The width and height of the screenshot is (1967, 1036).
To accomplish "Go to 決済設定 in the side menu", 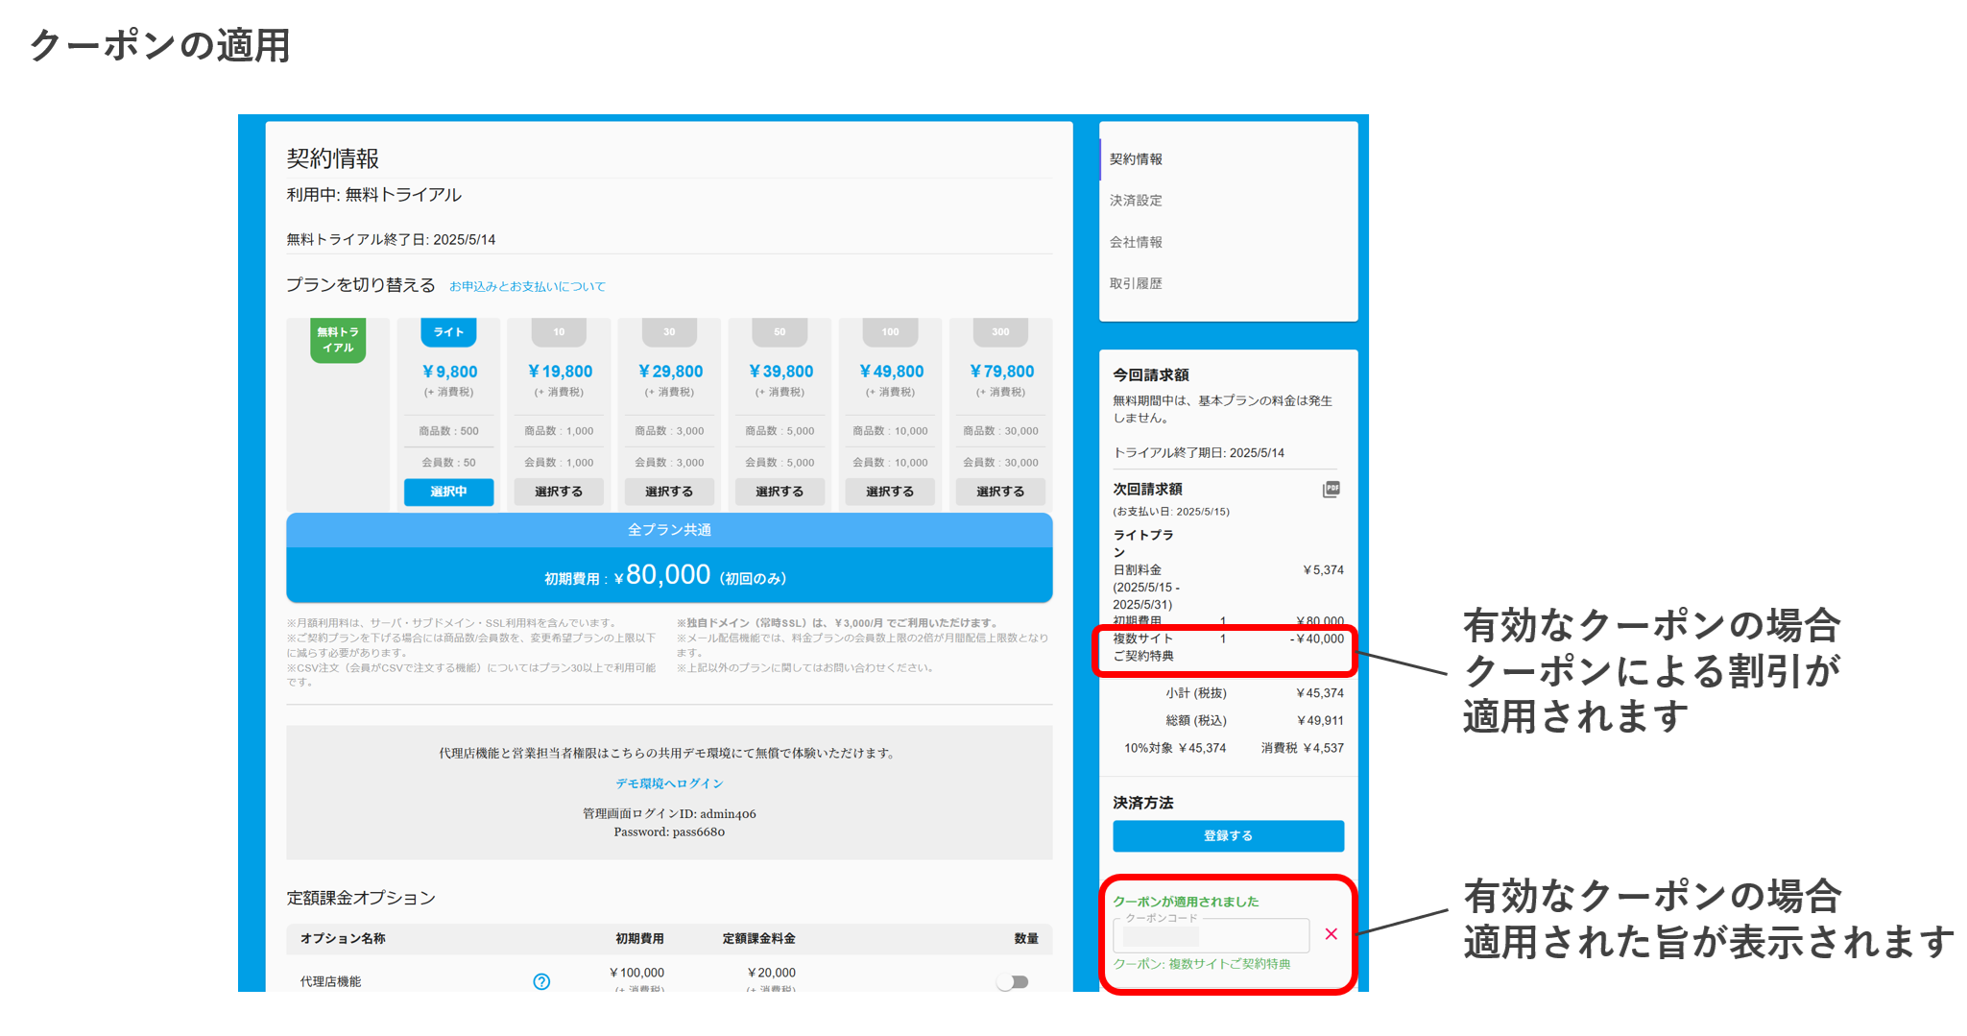I will point(1136,201).
